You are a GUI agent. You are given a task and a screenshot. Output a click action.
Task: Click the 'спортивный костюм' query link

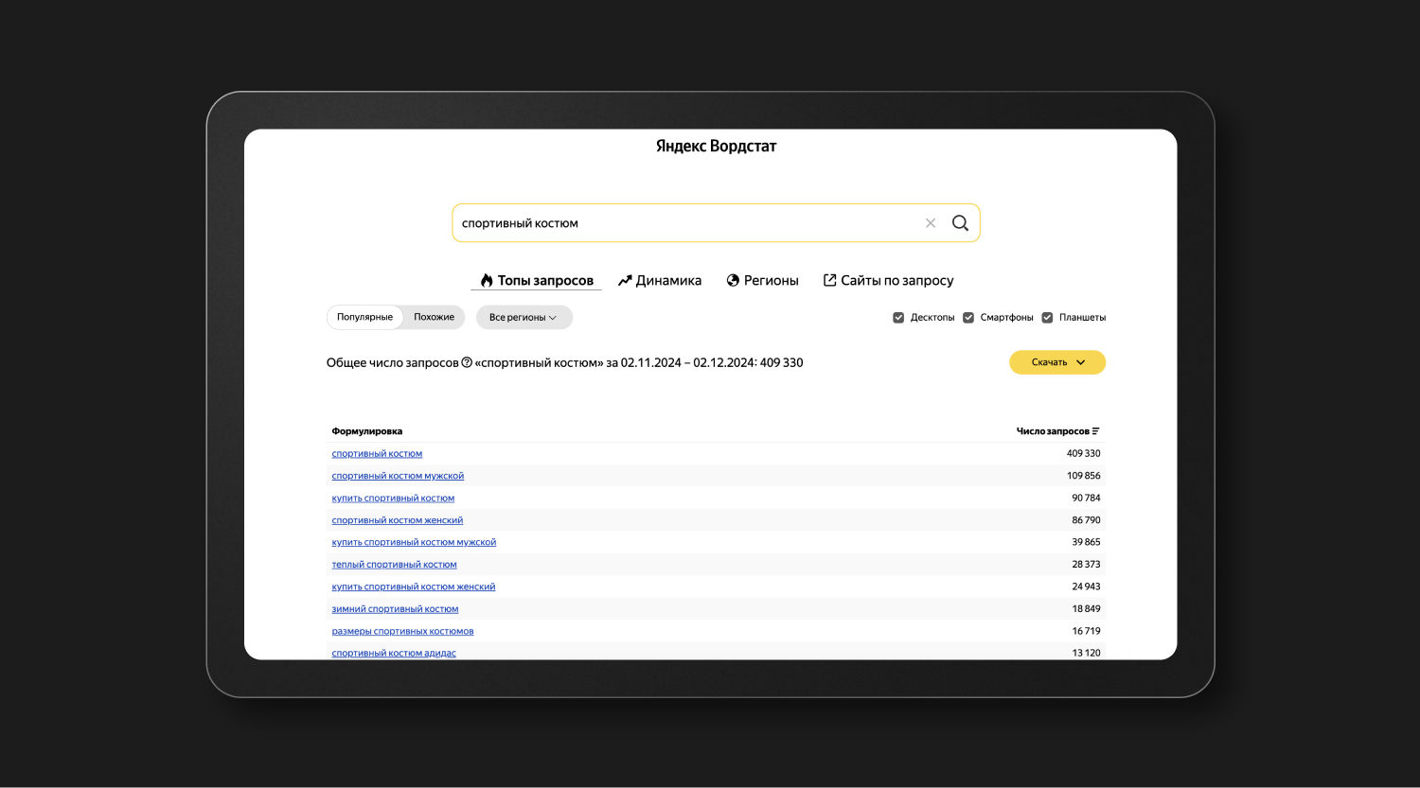pos(377,454)
